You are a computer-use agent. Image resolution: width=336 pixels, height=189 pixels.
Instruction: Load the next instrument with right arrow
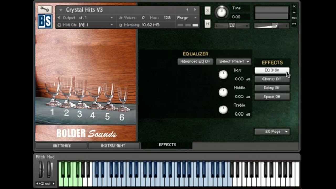[195, 10]
